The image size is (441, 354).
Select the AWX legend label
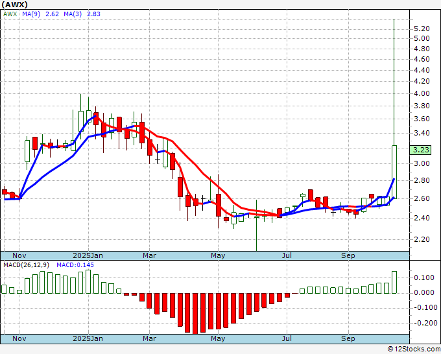10,14
